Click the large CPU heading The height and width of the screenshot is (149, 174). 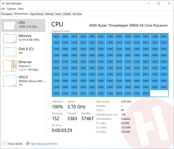[57, 24]
